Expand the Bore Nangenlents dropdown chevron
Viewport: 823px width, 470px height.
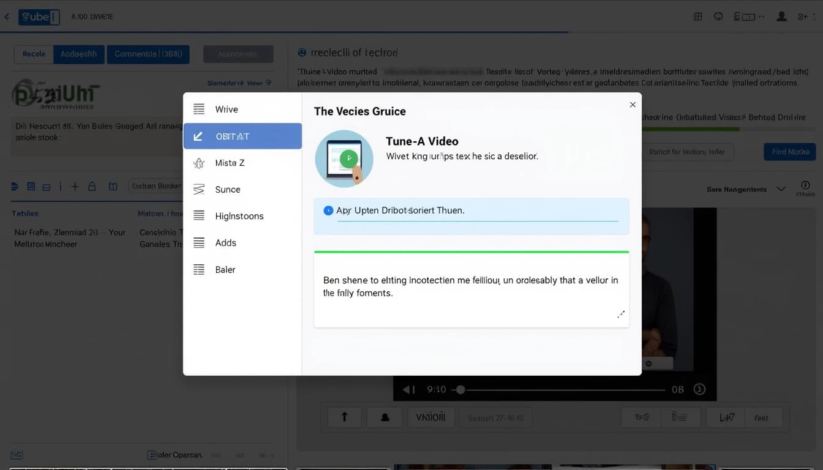pos(781,189)
